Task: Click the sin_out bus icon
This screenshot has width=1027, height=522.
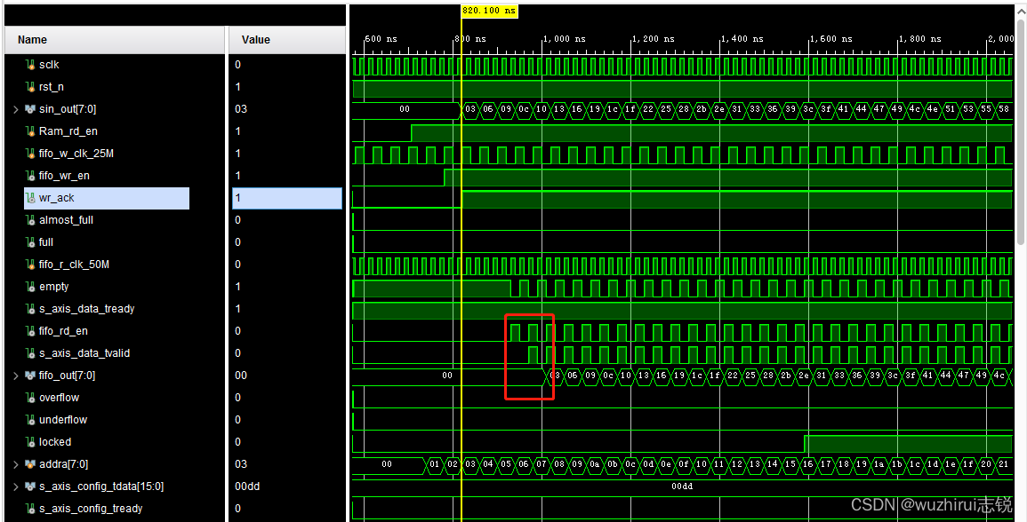Action: coord(30,109)
